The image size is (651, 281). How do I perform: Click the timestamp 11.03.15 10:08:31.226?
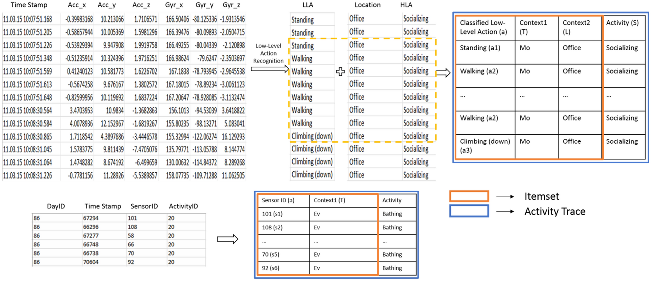point(27,176)
